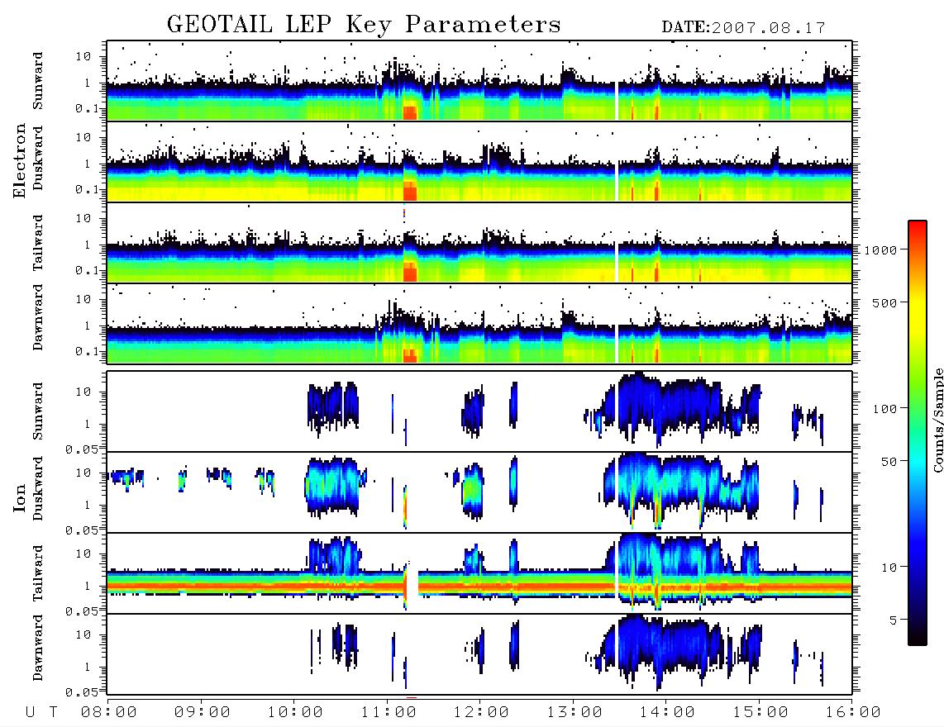
Task: Click the Electron group's "Duskward" axis label
Action: pos(38,158)
